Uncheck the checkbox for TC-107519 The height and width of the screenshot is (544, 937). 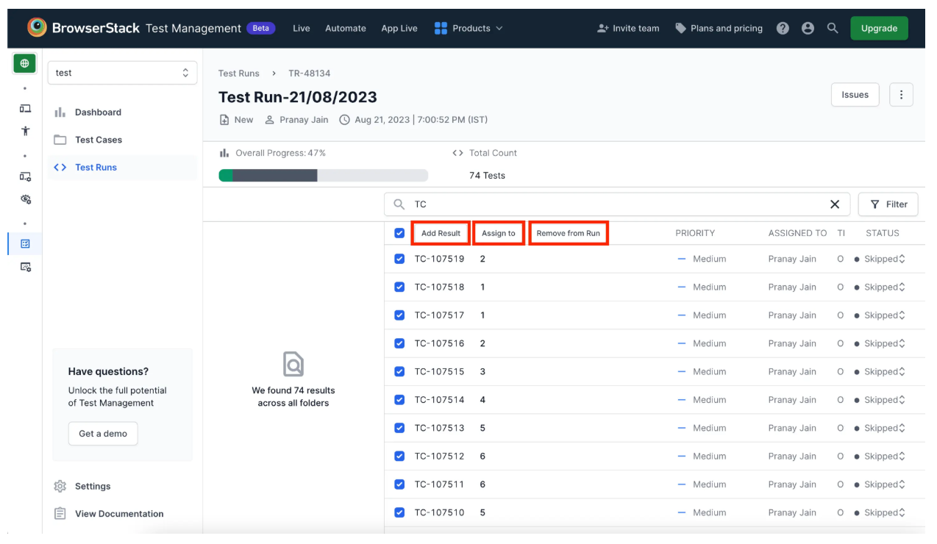coord(399,259)
